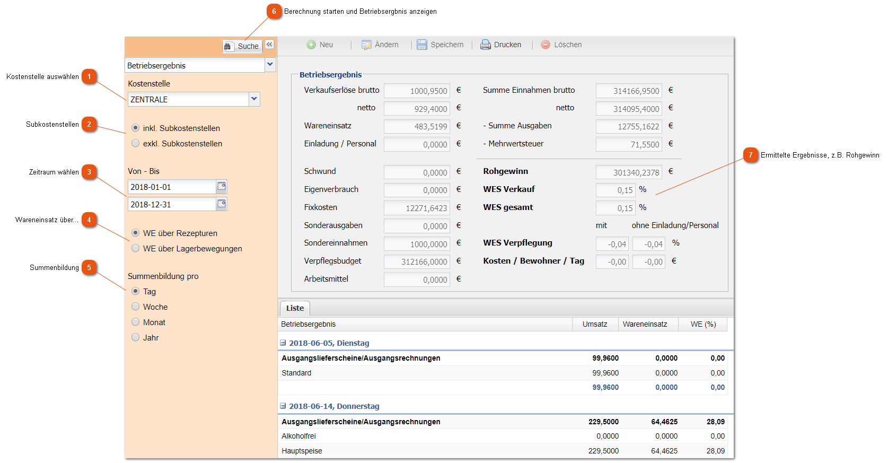Open calendar picker for end date
Viewport: 888px width, 463px height.
pos(222,204)
